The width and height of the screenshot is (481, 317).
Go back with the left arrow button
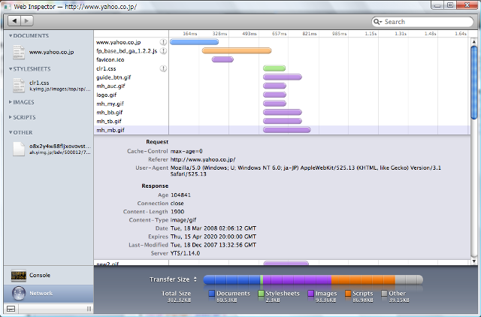14,21
